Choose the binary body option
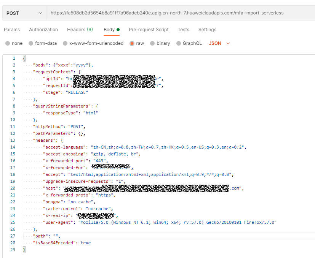 point(152,43)
